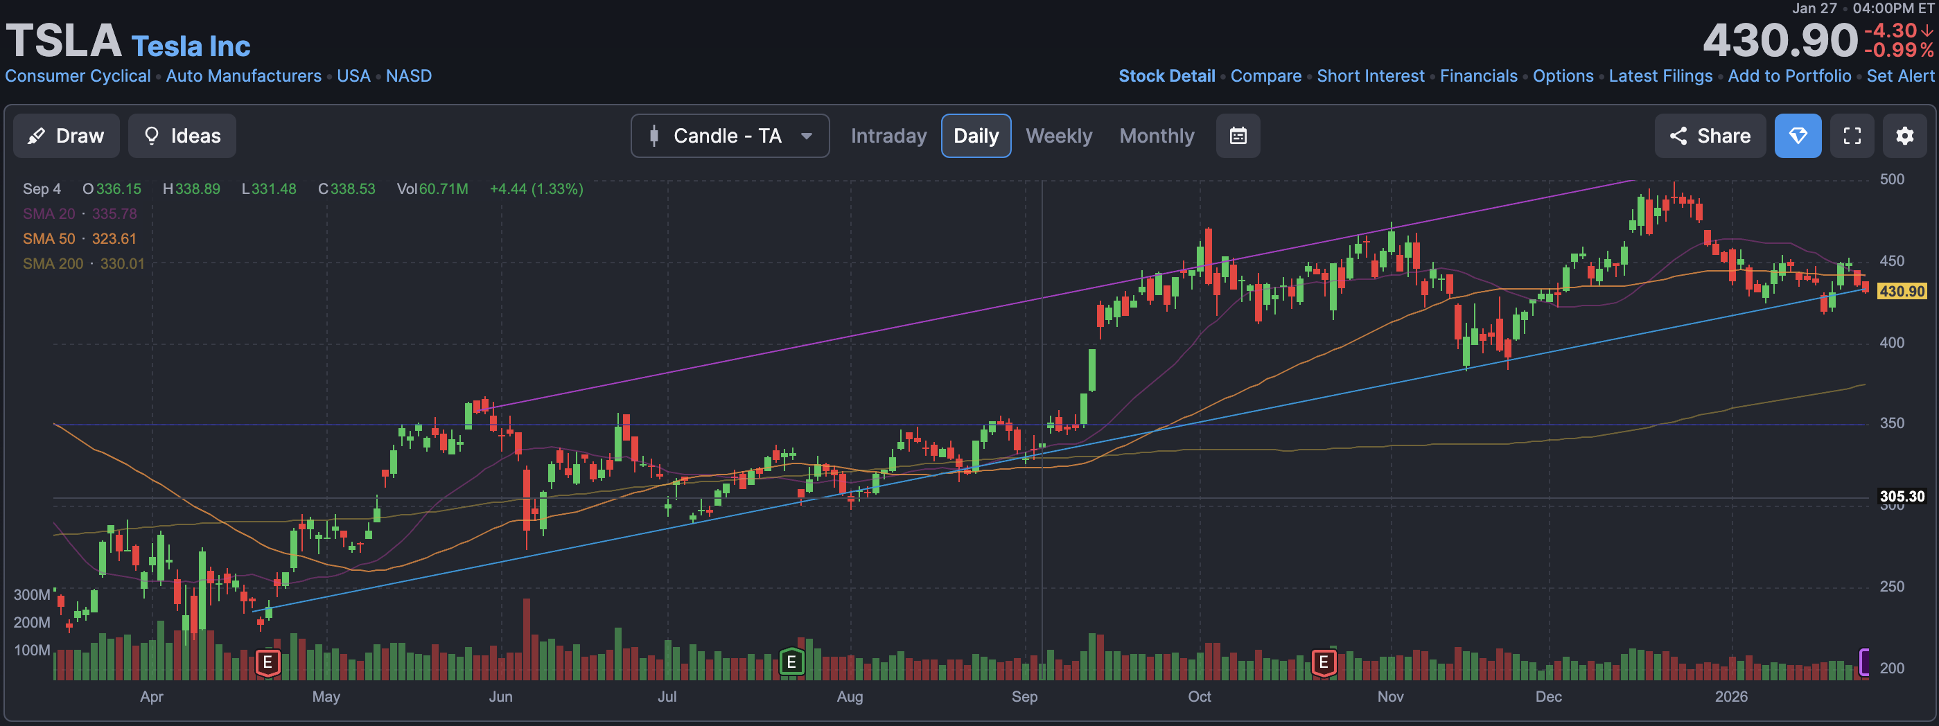Click the red earnings marker near November

pyautogui.click(x=1324, y=662)
